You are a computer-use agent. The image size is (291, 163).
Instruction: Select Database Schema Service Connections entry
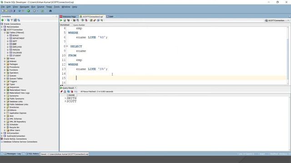[20, 142]
